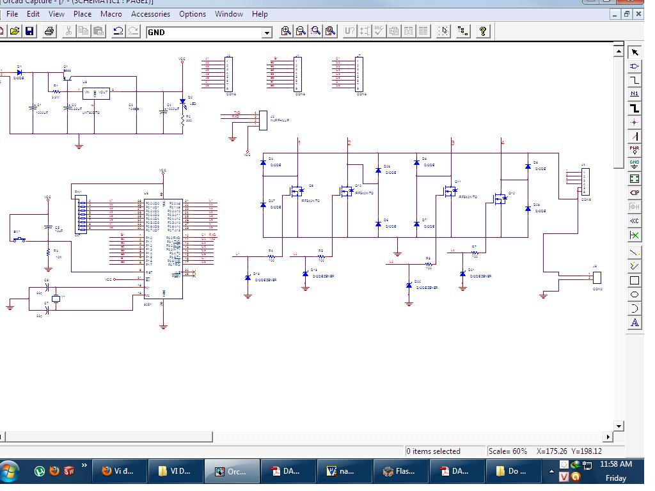Open the Accessories menu

(x=150, y=13)
